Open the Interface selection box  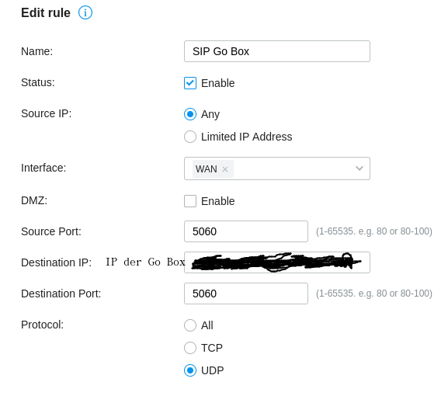[x=277, y=168]
